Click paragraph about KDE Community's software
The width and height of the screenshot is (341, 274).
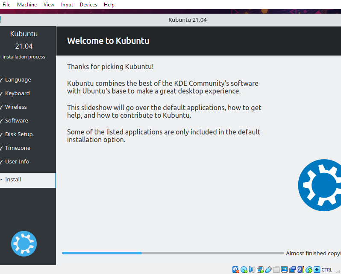[163, 87]
